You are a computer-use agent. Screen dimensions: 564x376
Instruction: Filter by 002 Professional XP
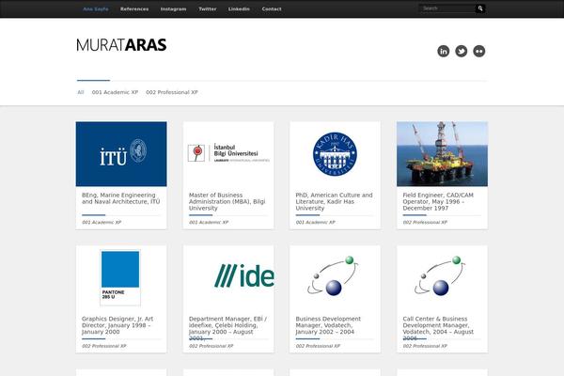172,92
